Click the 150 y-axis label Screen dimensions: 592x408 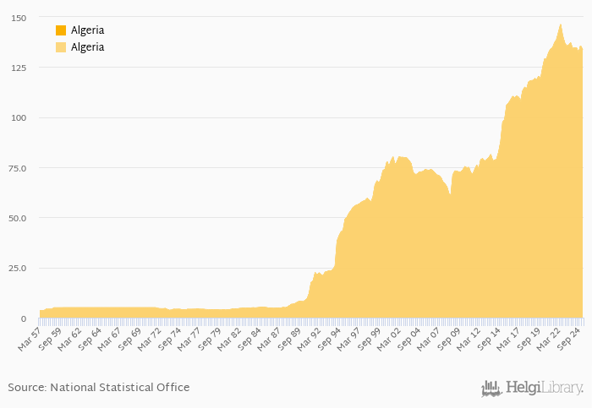pyautogui.click(x=17, y=18)
